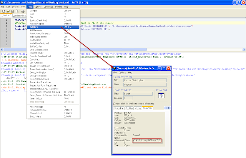This screenshot has height=158, width=246.
Task: Switch to the Summary tab
Action: (148, 108)
